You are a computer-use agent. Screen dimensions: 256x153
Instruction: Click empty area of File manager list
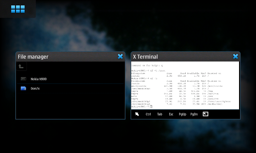(x=70, y=105)
